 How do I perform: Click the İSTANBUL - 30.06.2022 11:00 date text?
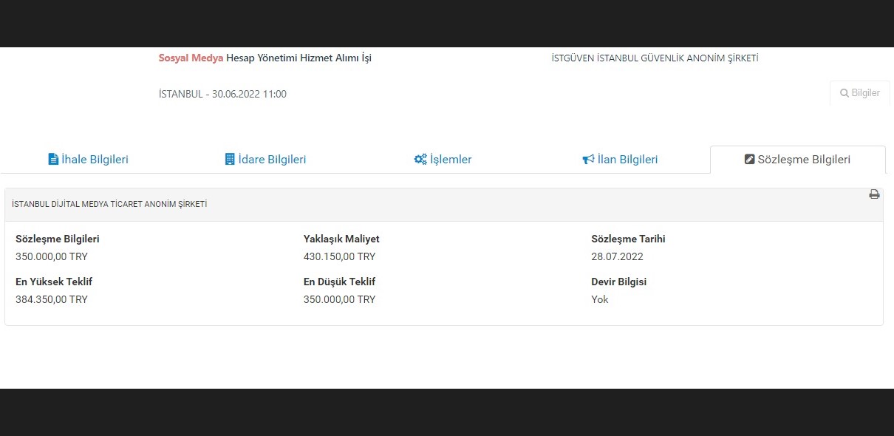[x=222, y=94]
